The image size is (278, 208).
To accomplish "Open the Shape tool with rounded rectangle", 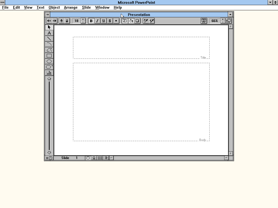I will pos(49,67).
